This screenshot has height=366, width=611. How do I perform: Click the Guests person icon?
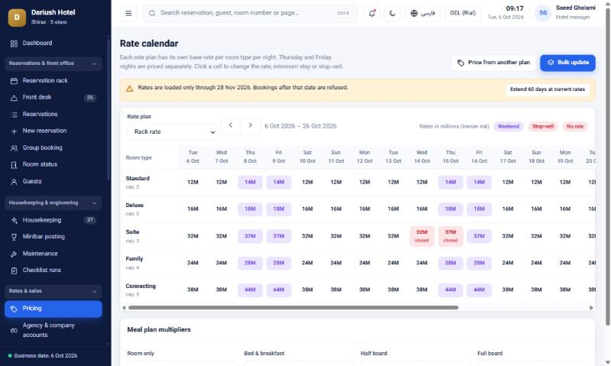tap(14, 182)
